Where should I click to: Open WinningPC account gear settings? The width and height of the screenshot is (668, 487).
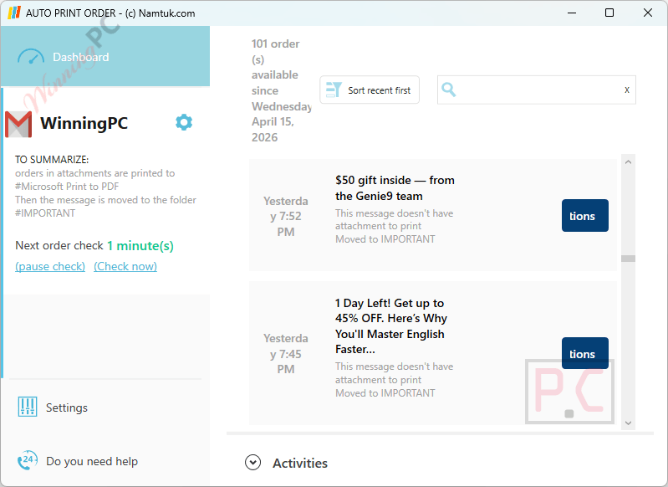pyautogui.click(x=184, y=122)
